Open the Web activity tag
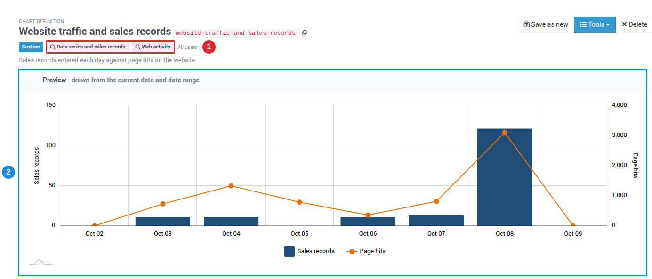This screenshot has height=279, width=652. click(x=153, y=47)
